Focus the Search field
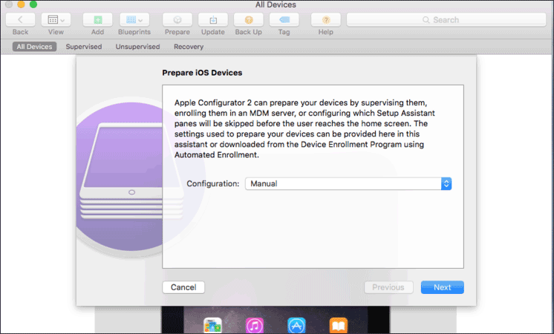 (x=446, y=20)
